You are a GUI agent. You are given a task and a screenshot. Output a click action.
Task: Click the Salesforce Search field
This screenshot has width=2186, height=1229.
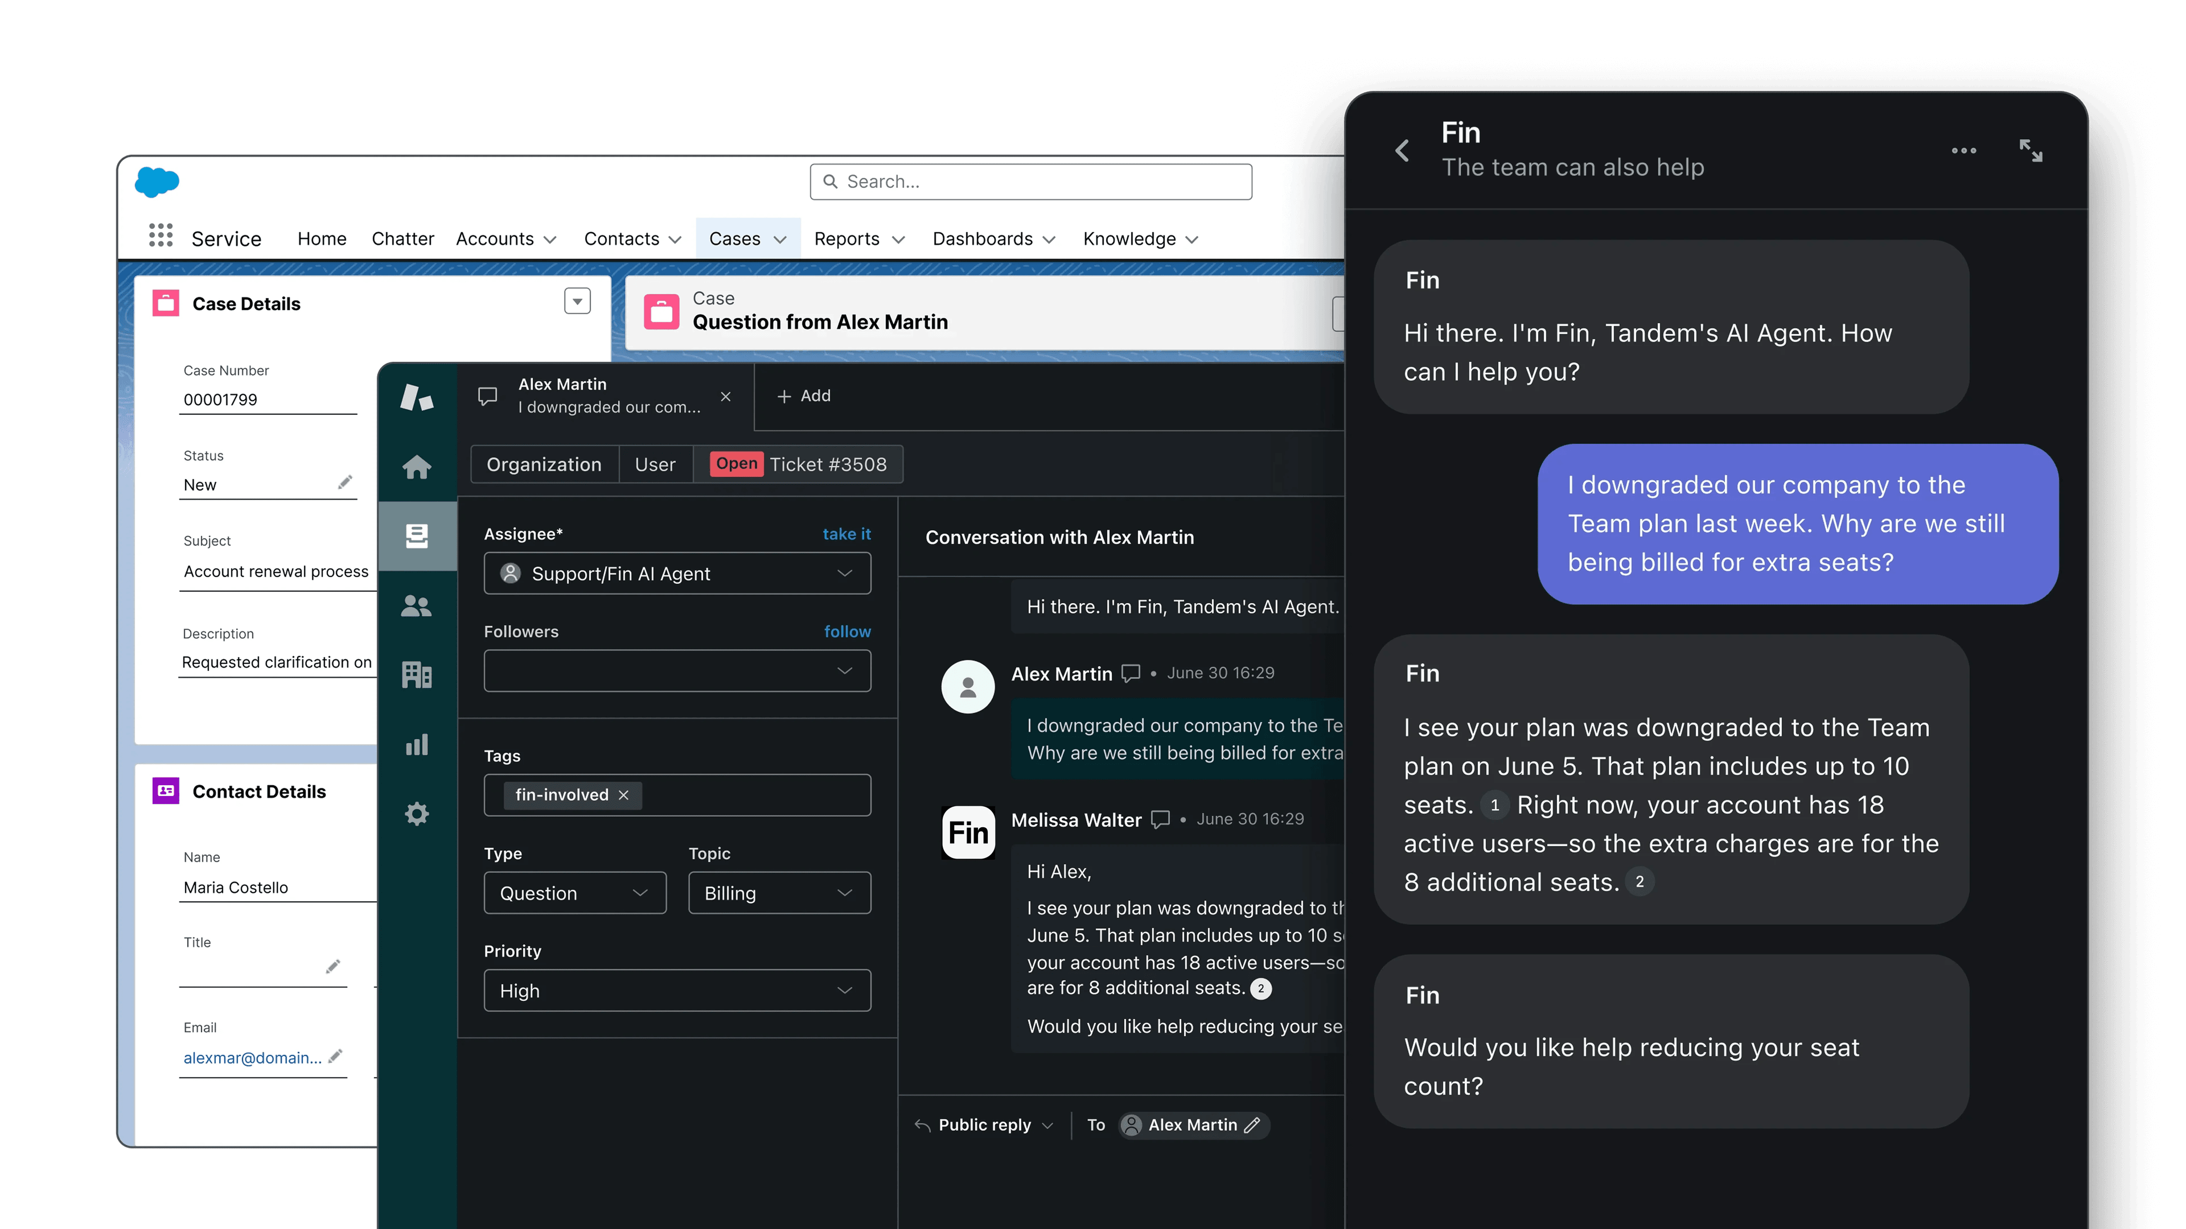(x=1030, y=182)
